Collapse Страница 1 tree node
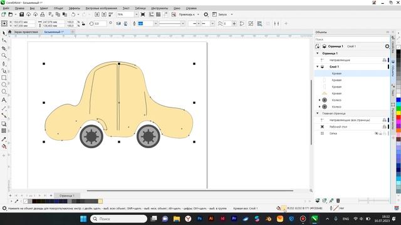Image resolution: width=401 pixels, height=225 pixels. tap(318, 53)
